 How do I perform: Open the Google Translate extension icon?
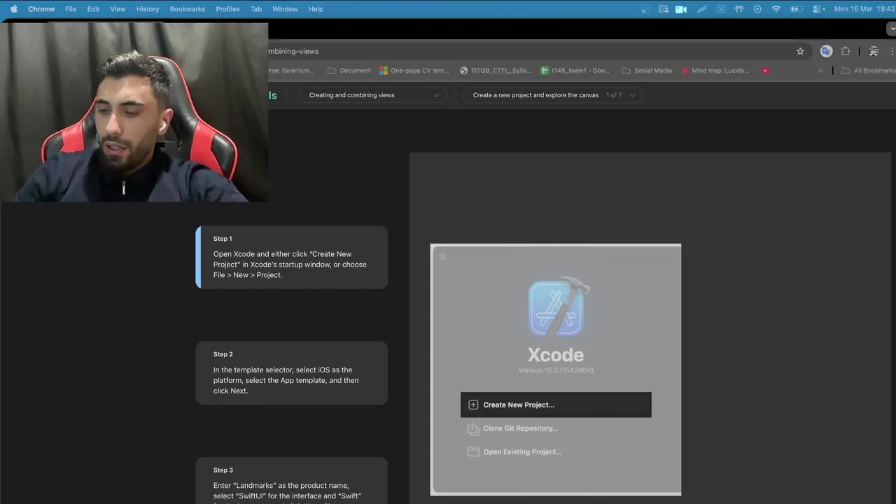(826, 51)
